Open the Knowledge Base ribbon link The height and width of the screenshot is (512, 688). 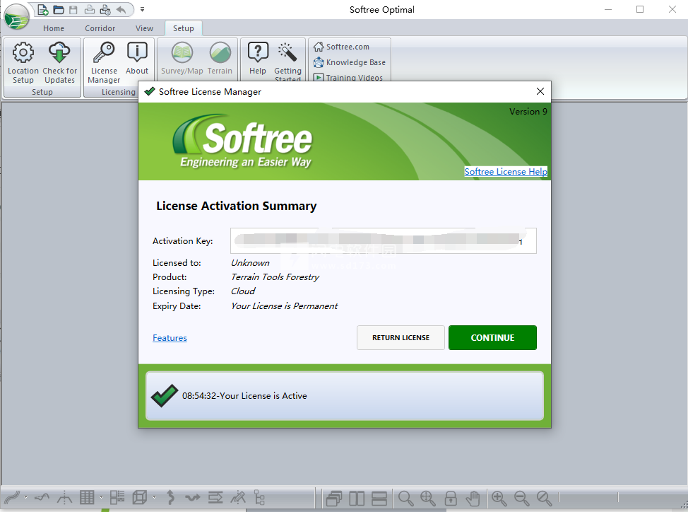click(349, 62)
